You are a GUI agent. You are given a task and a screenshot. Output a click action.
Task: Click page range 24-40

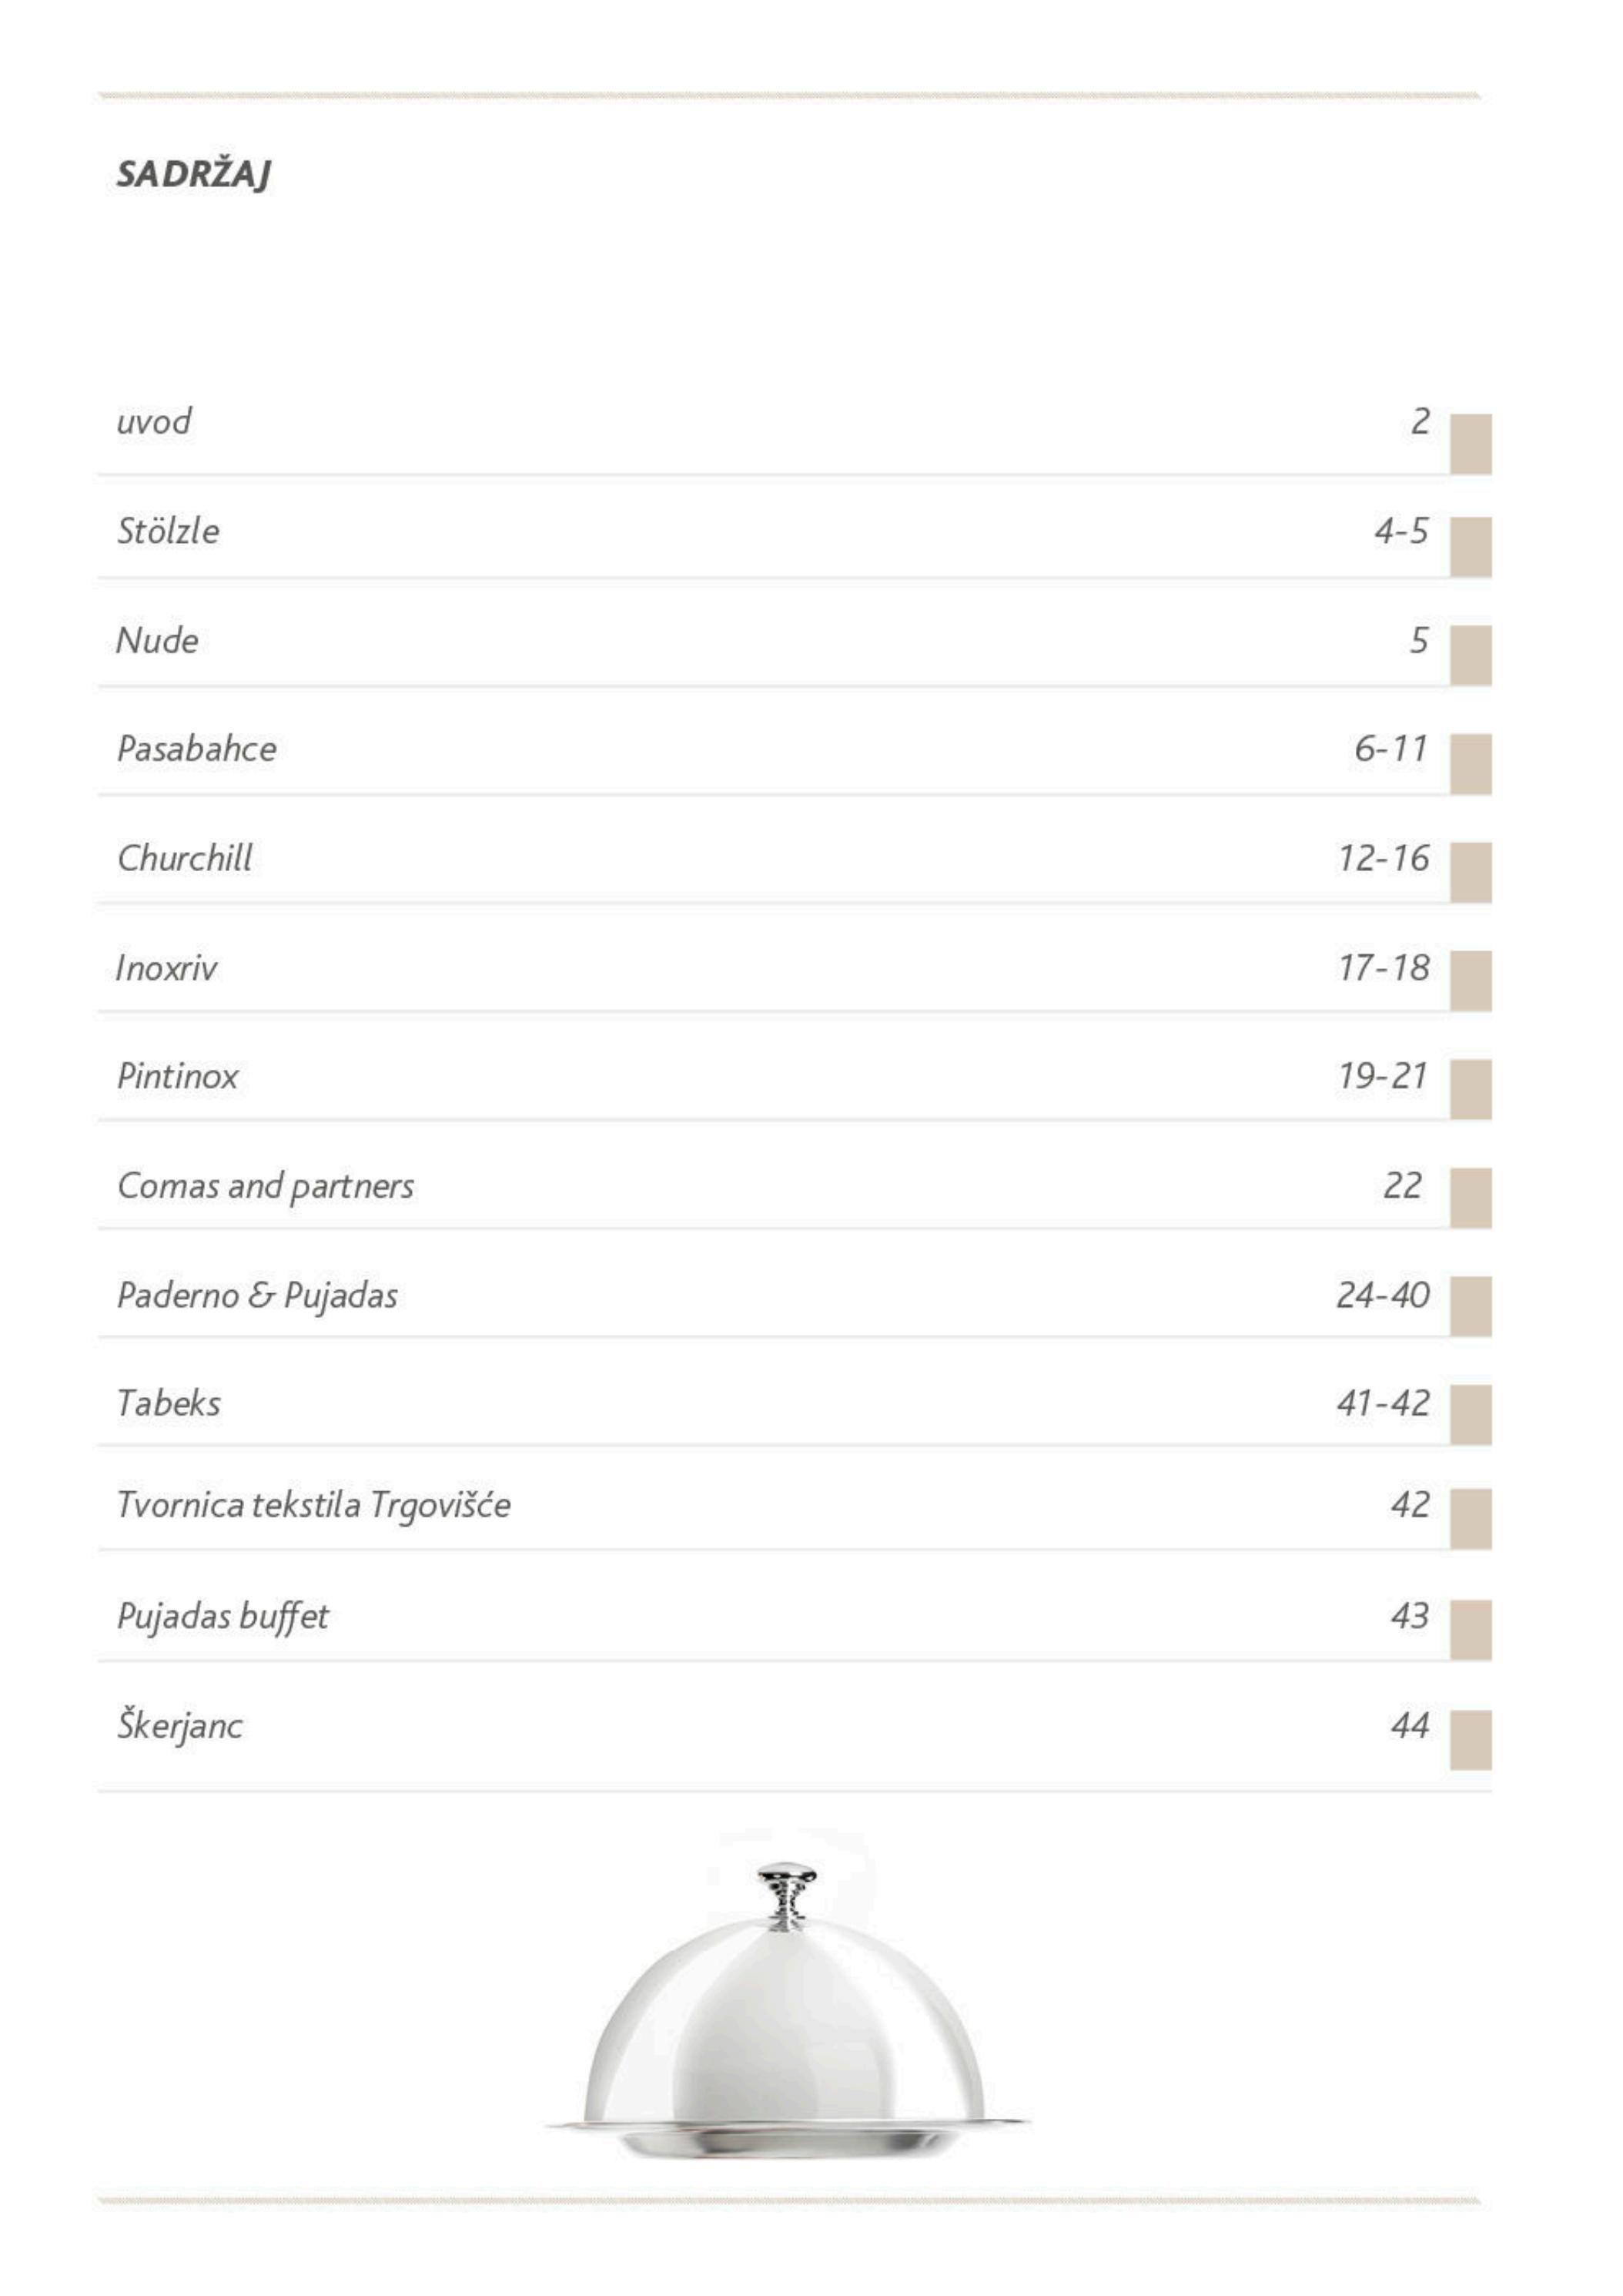[1382, 1295]
